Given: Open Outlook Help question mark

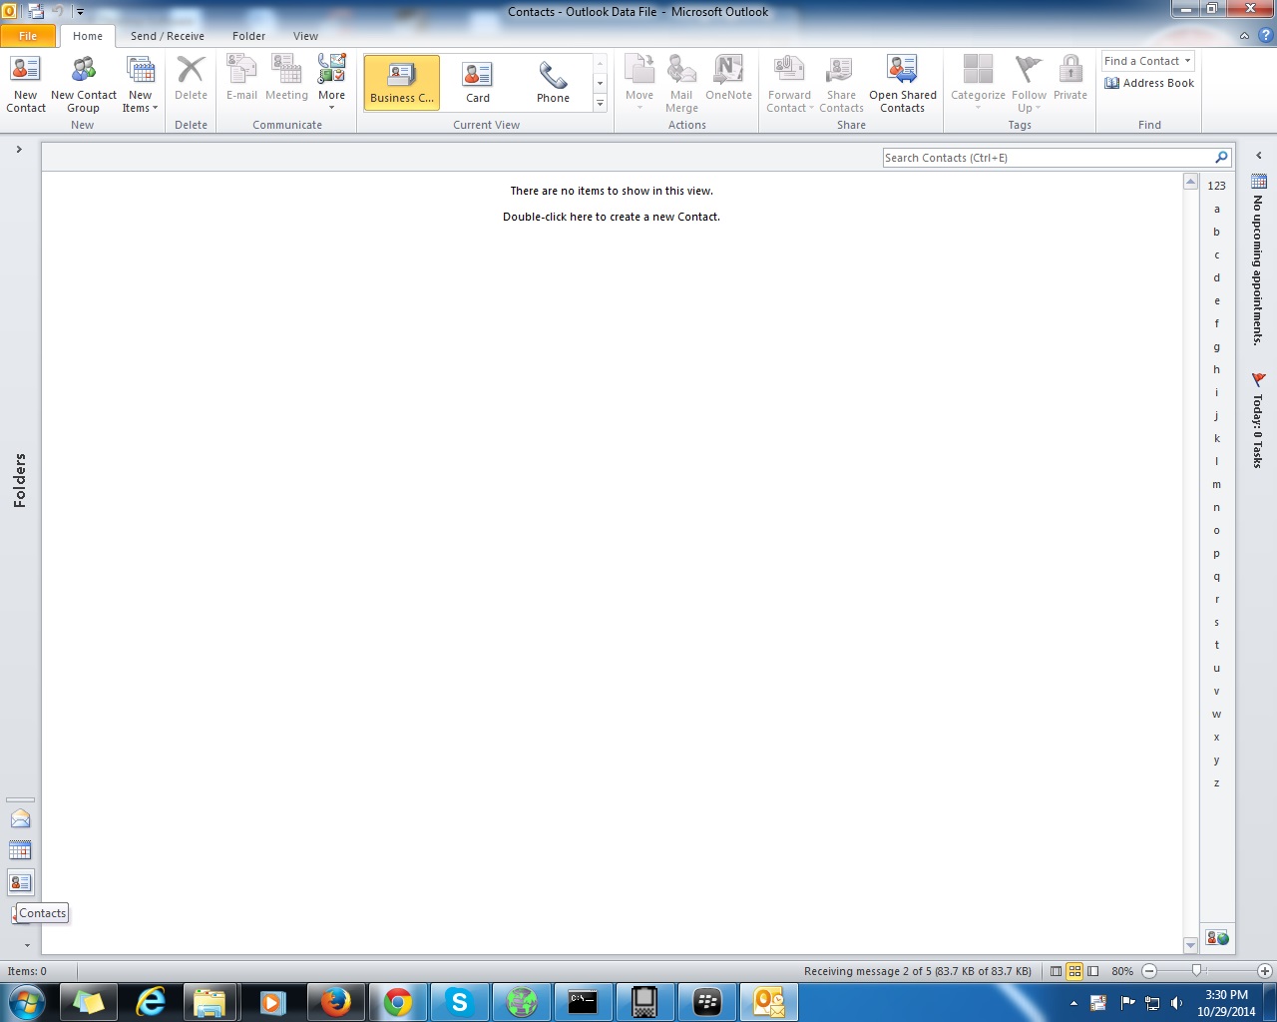Looking at the screenshot, I should point(1265,36).
